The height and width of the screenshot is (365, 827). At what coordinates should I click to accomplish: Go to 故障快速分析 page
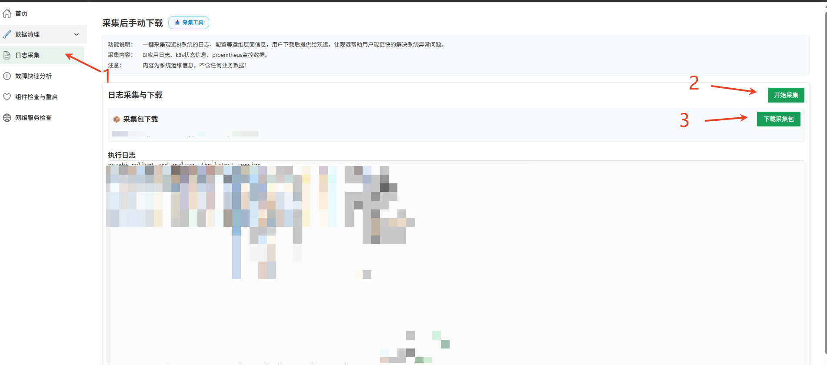(33, 76)
